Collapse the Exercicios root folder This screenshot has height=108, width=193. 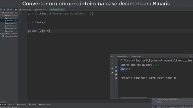point(1,13)
